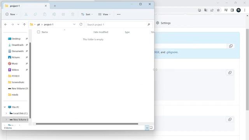
Task: Refresh the project-1 folder
Action: [x=81, y=24]
